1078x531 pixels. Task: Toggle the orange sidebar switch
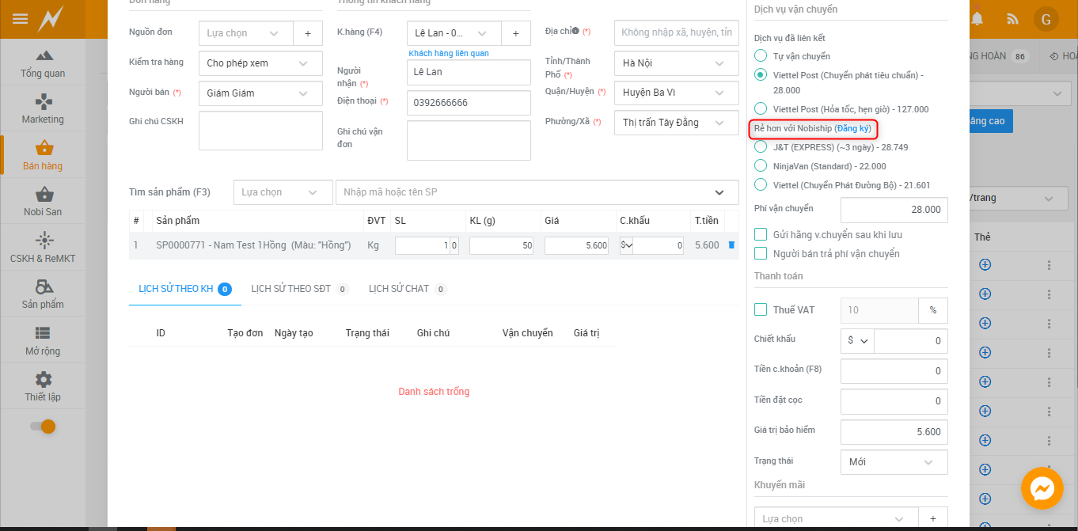(43, 427)
